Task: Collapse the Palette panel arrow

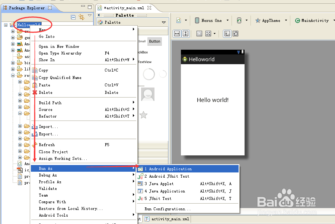Action: coord(99,15)
